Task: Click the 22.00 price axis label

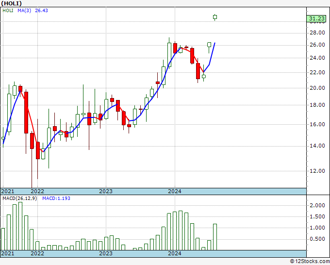Action: [317, 72]
